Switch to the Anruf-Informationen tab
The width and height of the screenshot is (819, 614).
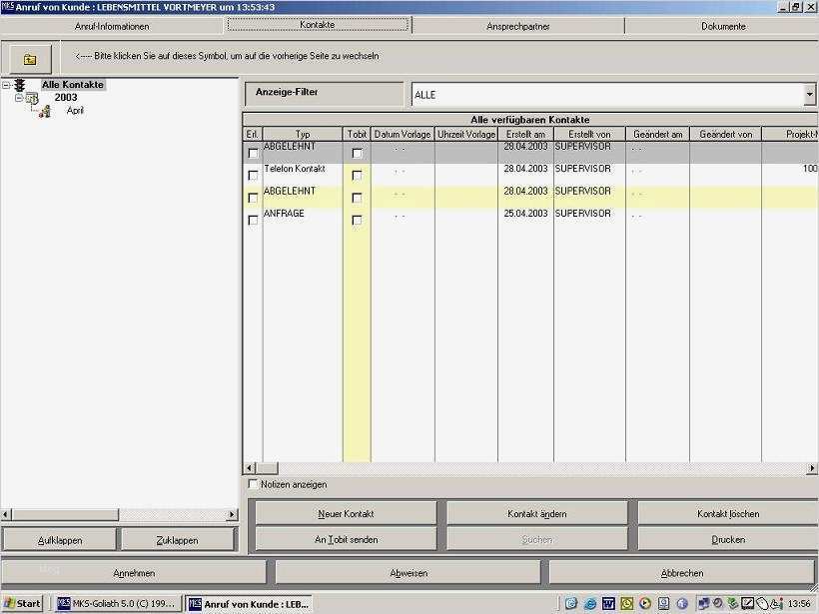(112, 26)
